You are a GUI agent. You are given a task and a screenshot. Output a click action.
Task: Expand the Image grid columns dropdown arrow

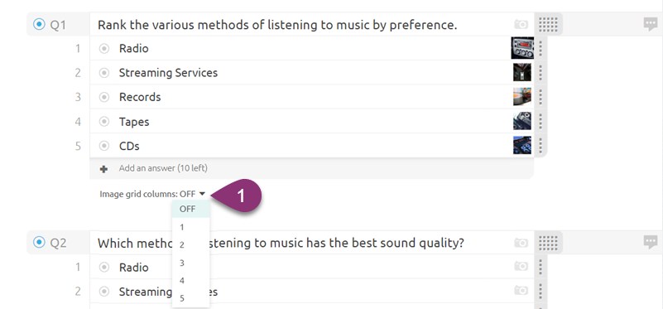(202, 194)
